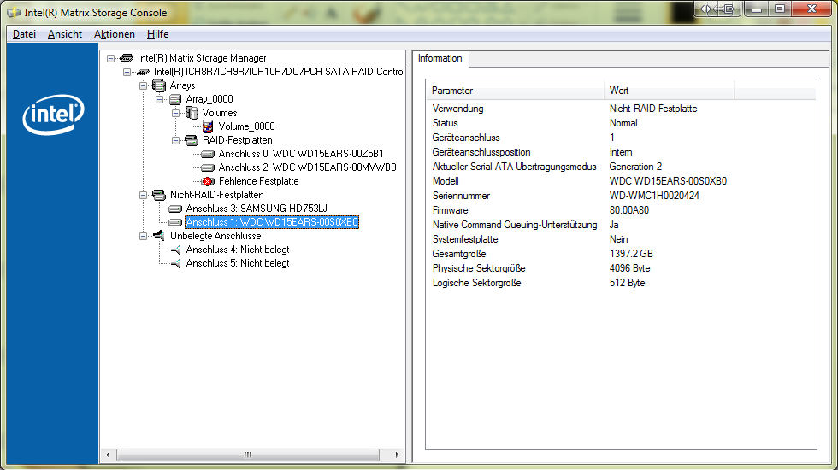Screen dimensions: 838x470
Task: Click the Nicht-RAID-Festplatten icon
Action: [159, 195]
